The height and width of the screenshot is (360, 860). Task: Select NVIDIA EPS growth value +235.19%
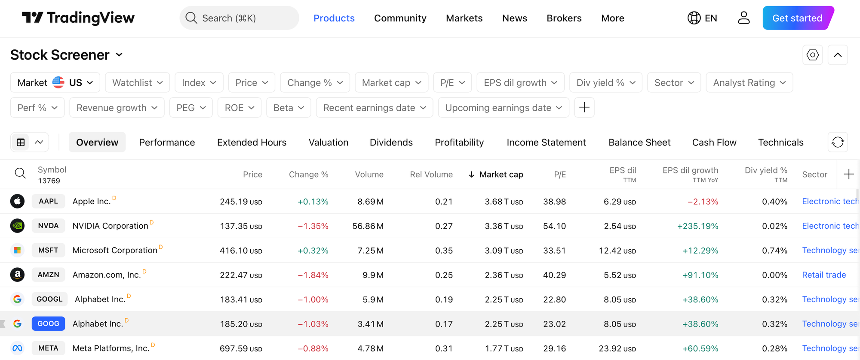(697, 226)
